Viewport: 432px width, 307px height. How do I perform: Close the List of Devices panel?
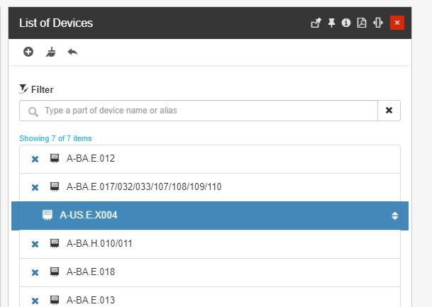(397, 23)
